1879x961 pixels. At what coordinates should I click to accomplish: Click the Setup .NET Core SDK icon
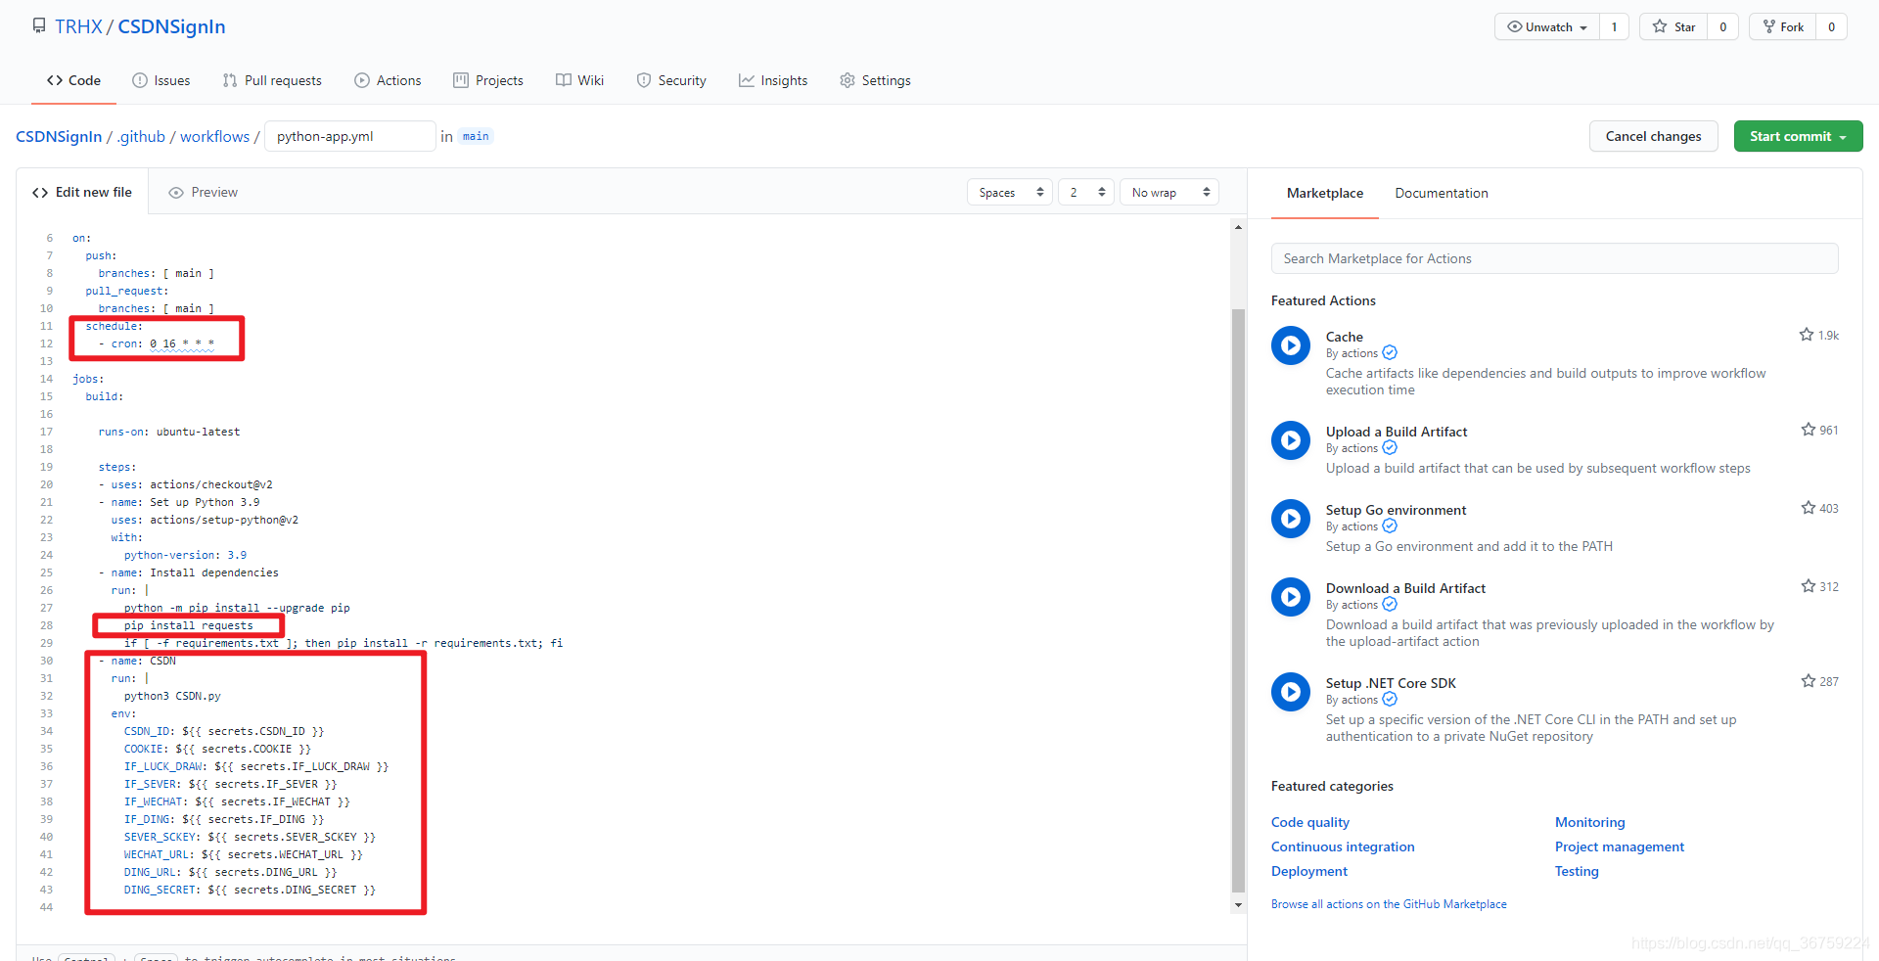(1290, 692)
